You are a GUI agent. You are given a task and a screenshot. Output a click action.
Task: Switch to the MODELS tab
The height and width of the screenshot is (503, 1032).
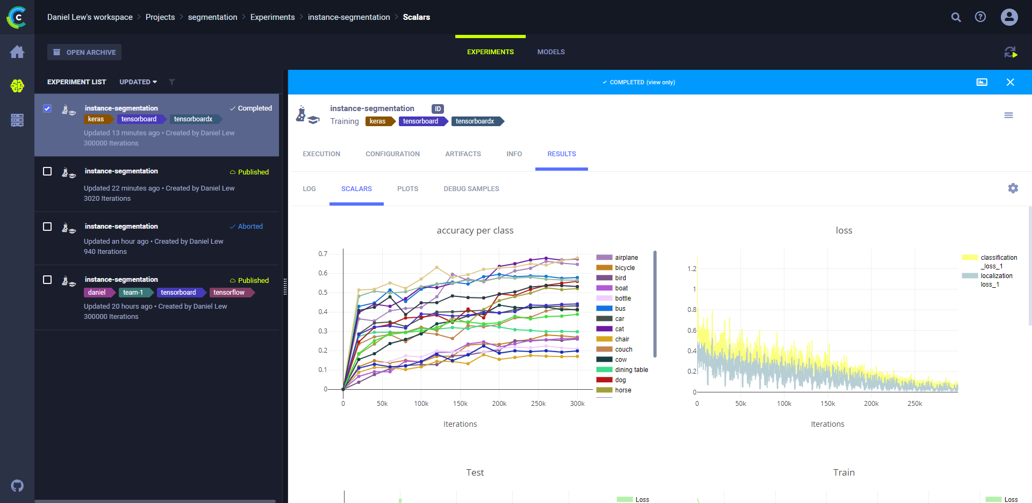pyautogui.click(x=550, y=52)
